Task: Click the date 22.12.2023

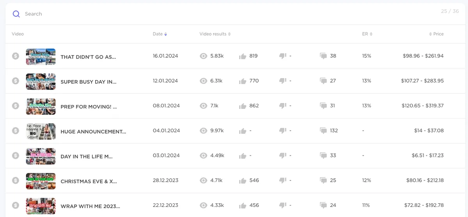Action: coord(165,205)
